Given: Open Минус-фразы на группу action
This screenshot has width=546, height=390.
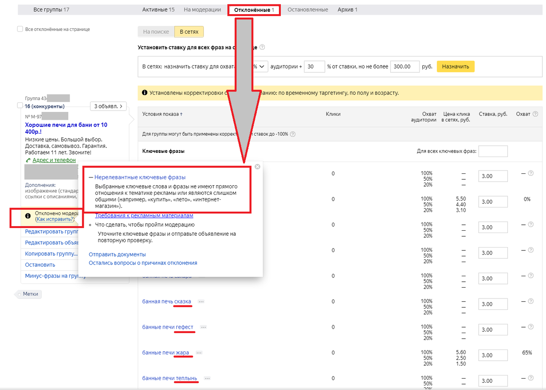Looking at the screenshot, I should pos(55,276).
